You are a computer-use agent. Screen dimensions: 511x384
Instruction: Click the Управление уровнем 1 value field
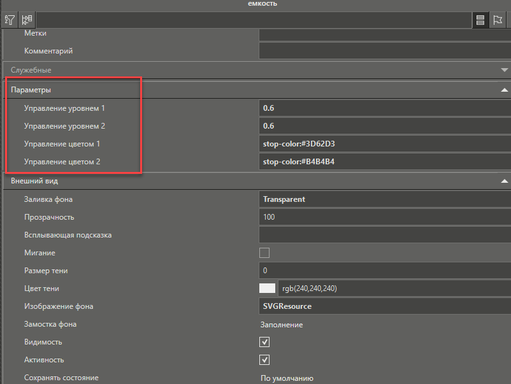pyautogui.click(x=384, y=108)
